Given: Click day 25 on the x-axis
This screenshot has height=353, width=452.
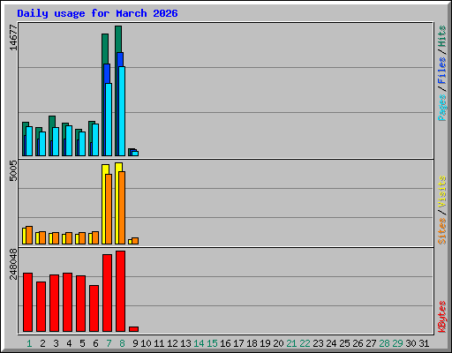Looking at the screenshot, I should [x=344, y=343].
